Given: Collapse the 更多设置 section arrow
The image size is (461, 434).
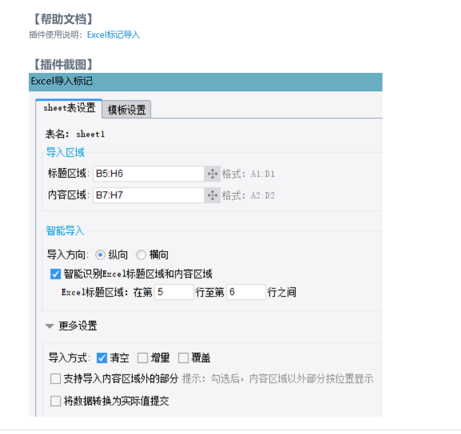Looking at the screenshot, I should (x=50, y=326).
